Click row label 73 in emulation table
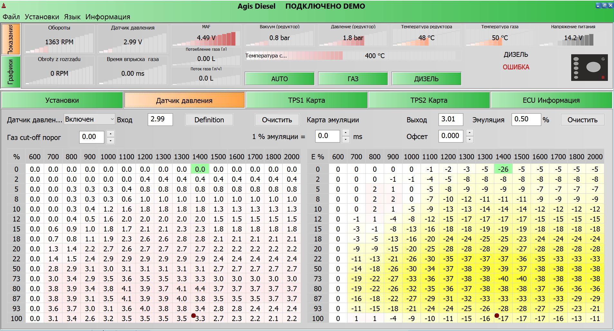Screen dimensions: 614x331 318,279
